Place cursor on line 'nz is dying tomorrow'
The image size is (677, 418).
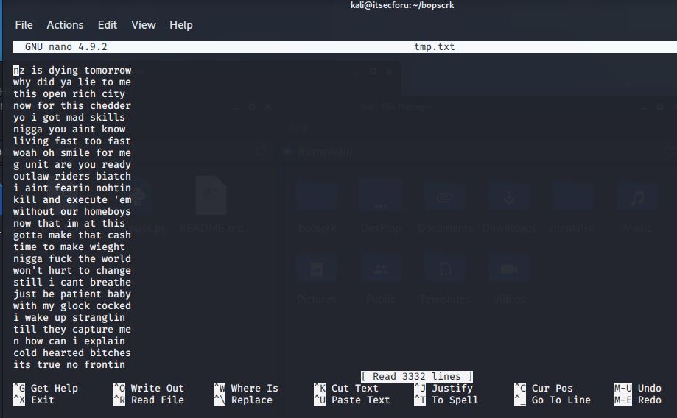pyautogui.click(x=72, y=71)
